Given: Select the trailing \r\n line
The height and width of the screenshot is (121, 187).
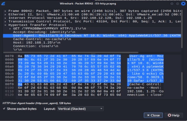Looking at the screenshot, I should pyautogui.click(x=17, y=49).
